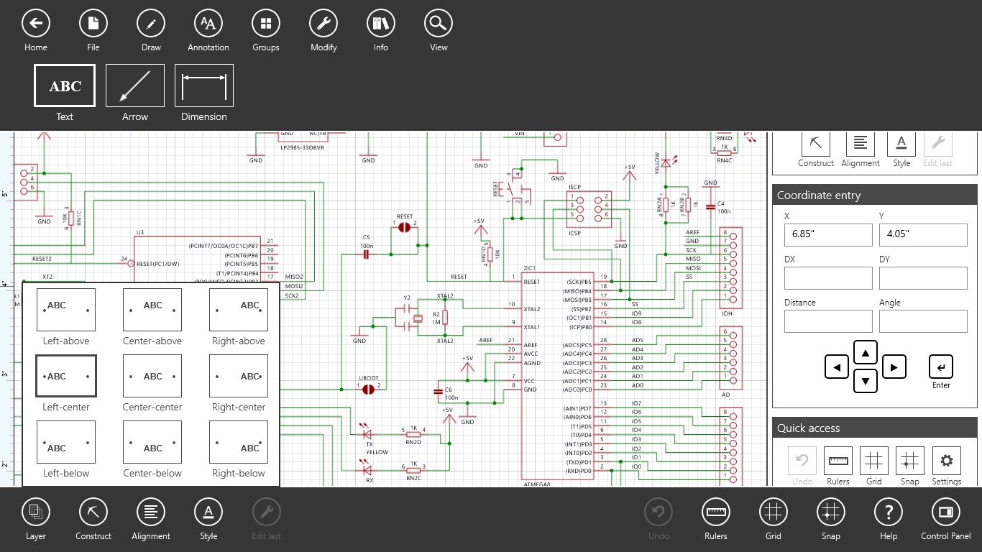Select the Arrow tool

pos(134,85)
